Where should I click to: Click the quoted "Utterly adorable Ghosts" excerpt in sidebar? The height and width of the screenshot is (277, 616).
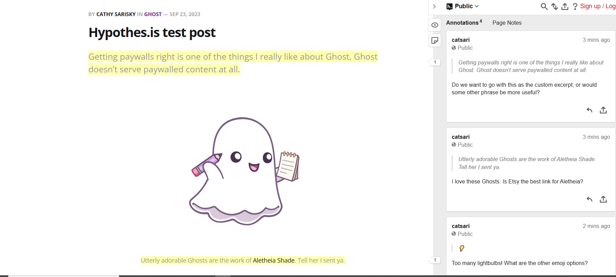click(527, 163)
